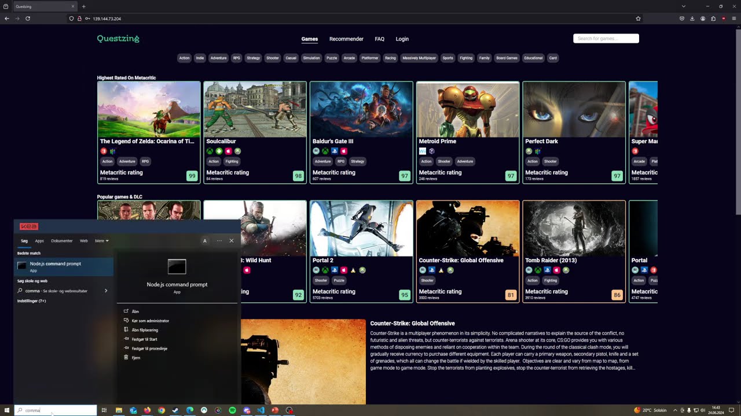This screenshot has height=416, width=741.
Task: Click Counter-Strike: Global Offensive card title
Action: 461,260
